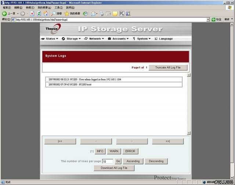Click the '[1]' page indicator text
Viewport: 235px width, 185px height.
click(92, 151)
